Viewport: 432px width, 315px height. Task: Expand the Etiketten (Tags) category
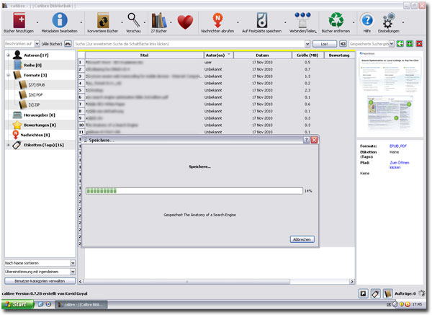(x=8, y=145)
